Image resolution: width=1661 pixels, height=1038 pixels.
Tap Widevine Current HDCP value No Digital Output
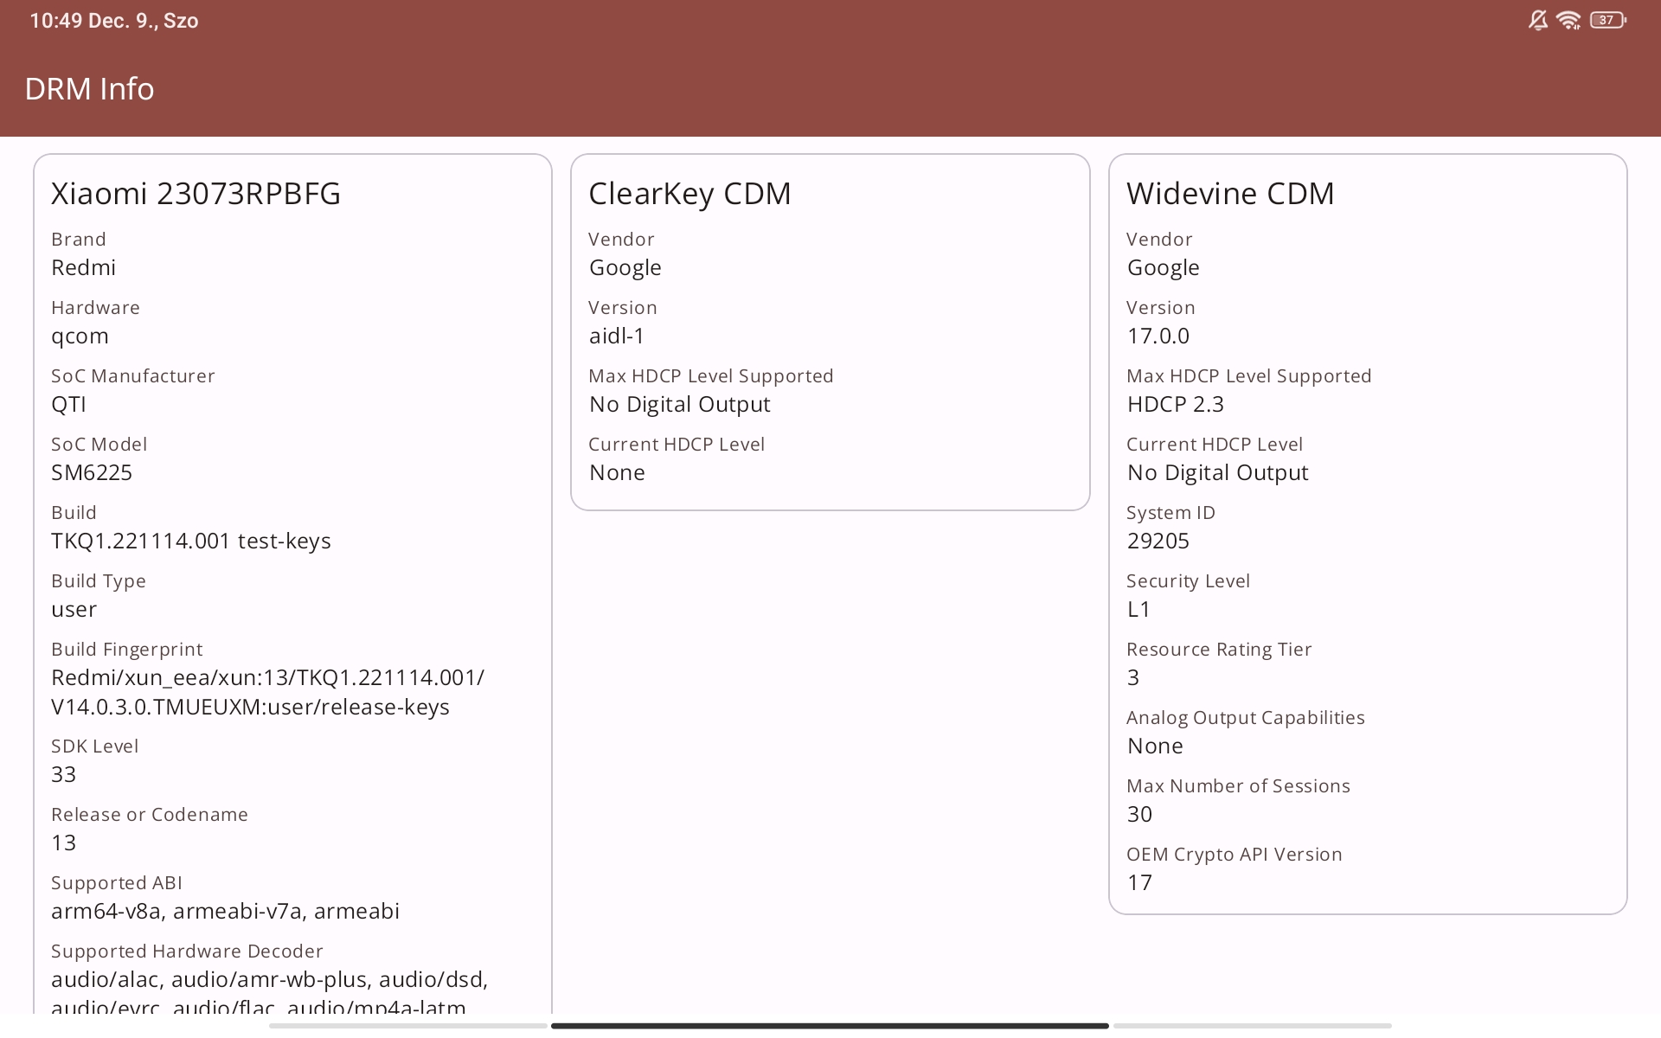coord(1218,473)
